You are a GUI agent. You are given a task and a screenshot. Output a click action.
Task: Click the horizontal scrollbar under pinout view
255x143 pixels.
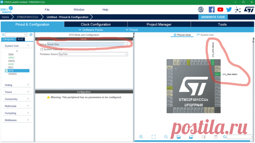click(192, 141)
